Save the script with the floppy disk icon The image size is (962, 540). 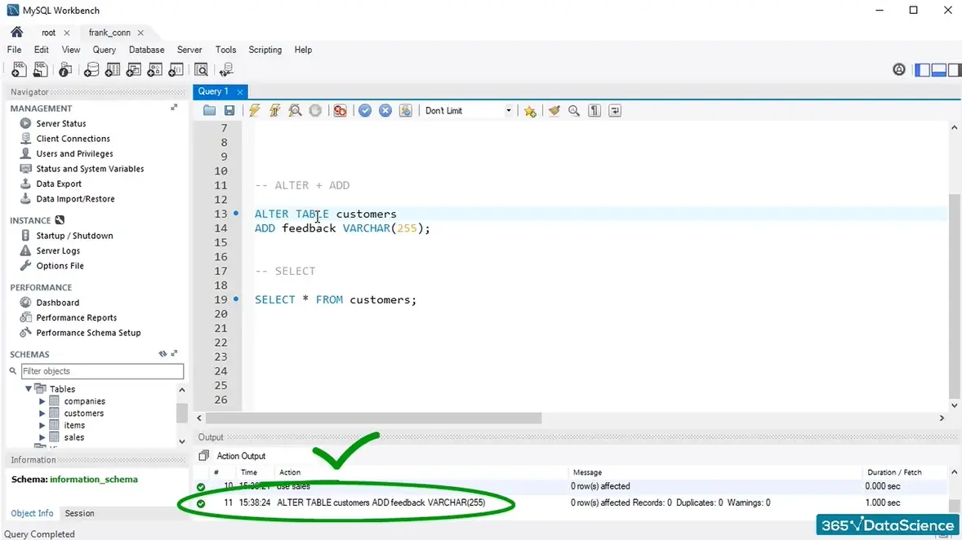pyautogui.click(x=229, y=111)
